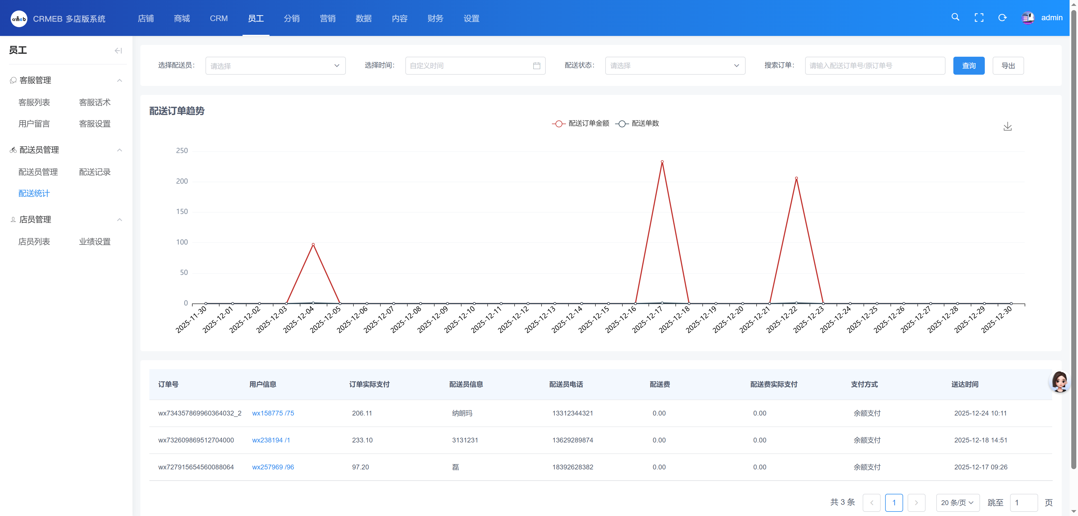Screen dimensions: 1078x516
Task: Download the chart as image icon
Action: [x=1007, y=126]
